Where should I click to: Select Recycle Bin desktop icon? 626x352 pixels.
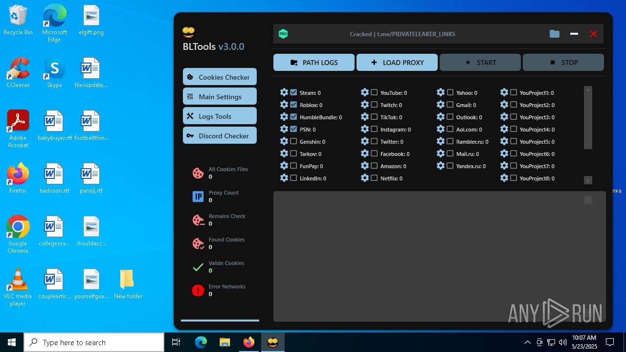click(18, 21)
